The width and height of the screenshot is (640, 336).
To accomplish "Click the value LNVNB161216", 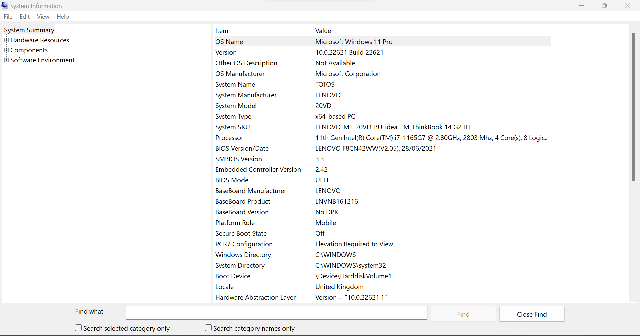I will tap(337, 201).
